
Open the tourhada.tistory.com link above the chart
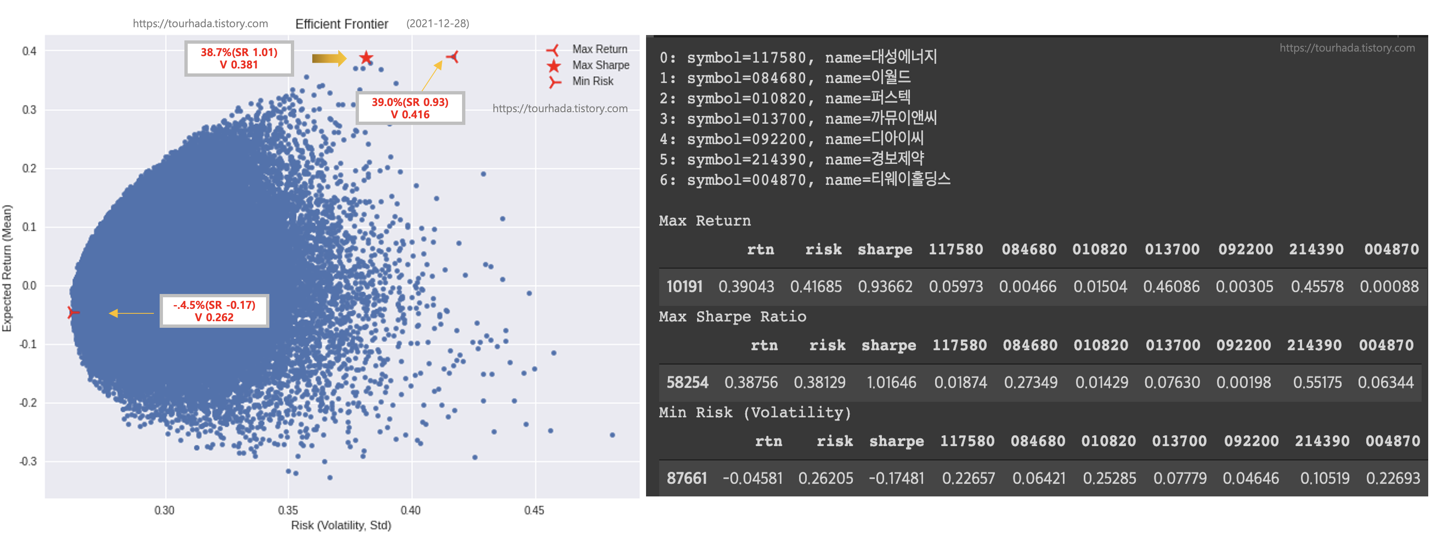200,24
